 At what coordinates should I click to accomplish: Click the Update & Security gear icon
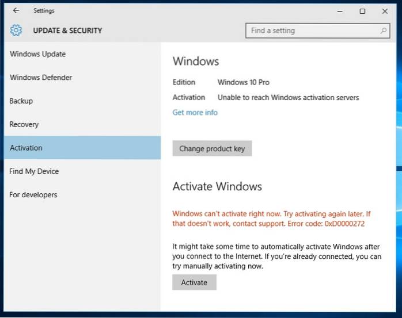click(16, 30)
